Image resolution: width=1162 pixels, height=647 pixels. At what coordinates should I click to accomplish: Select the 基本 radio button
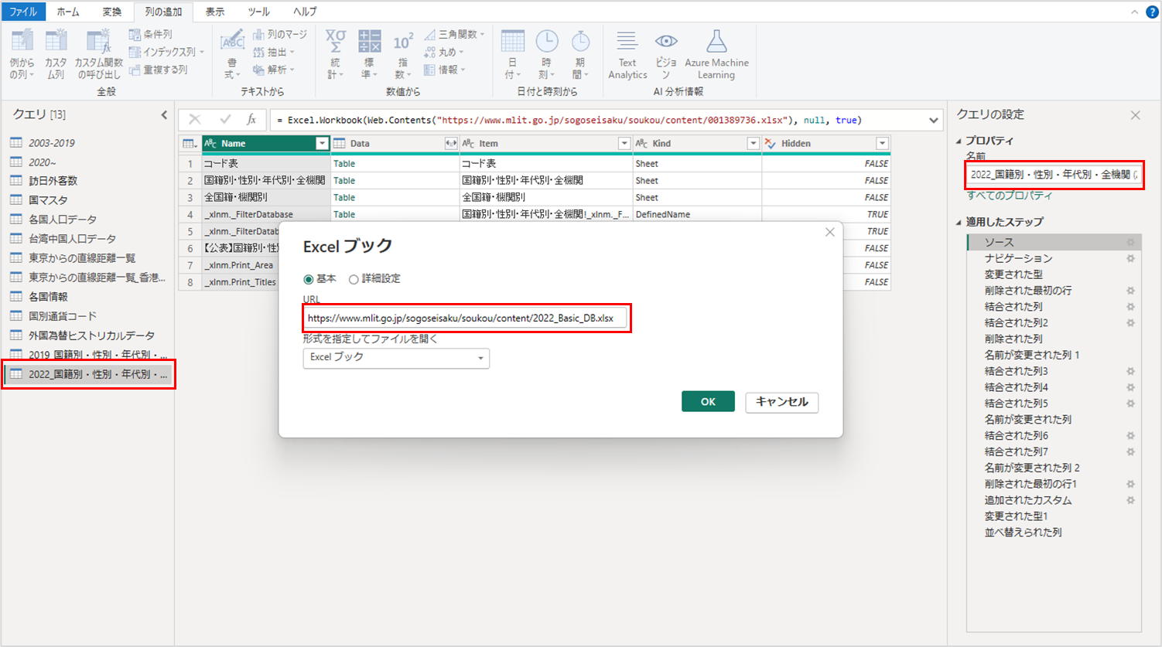(309, 279)
